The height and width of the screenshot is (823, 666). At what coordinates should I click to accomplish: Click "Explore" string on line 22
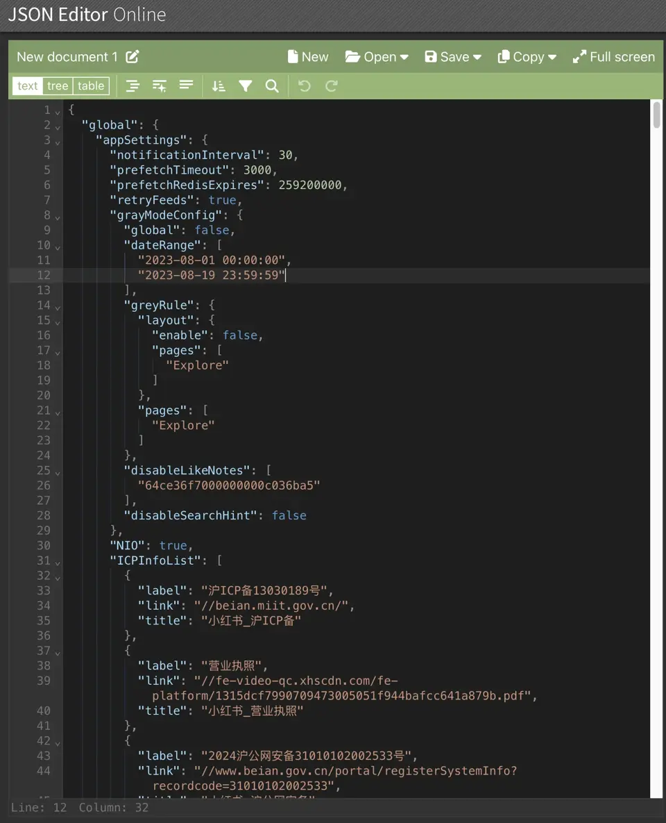pyautogui.click(x=183, y=425)
